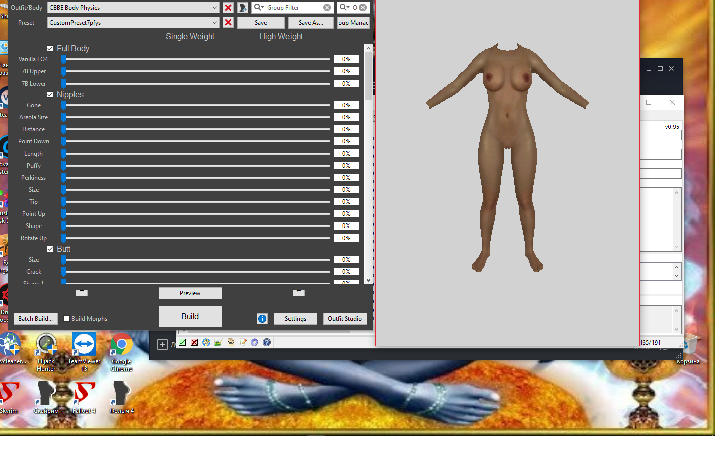Uncheck the Full Body category checkbox
725x453 pixels.
[50, 49]
